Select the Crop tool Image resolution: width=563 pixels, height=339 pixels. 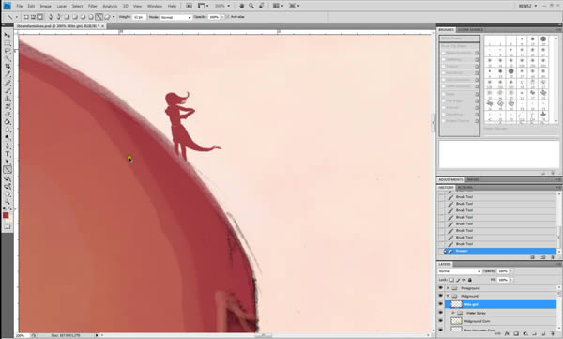[8, 66]
